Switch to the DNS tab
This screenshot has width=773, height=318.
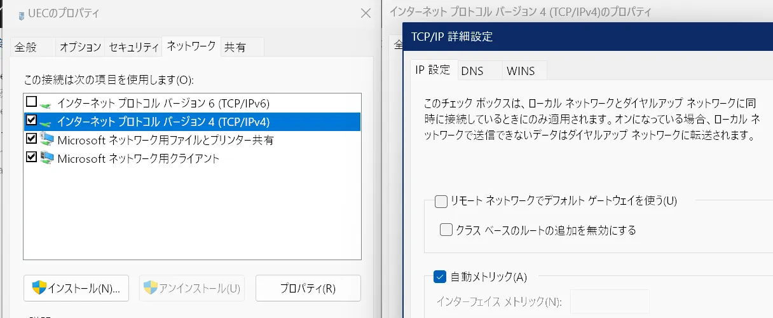click(472, 71)
